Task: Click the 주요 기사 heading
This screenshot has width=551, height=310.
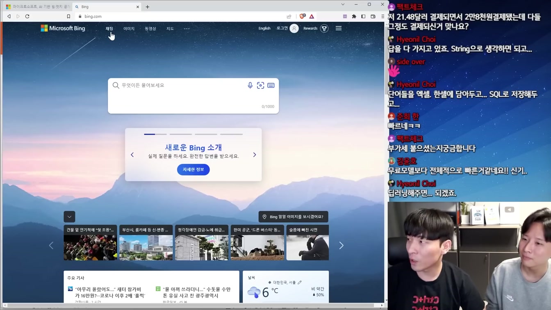Action: click(76, 278)
